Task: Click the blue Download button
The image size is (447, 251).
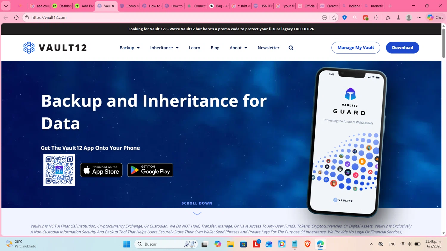Action: click(403, 48)
